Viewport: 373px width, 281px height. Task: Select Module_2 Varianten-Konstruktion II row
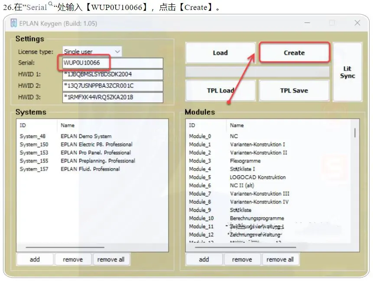click(269, 153)
